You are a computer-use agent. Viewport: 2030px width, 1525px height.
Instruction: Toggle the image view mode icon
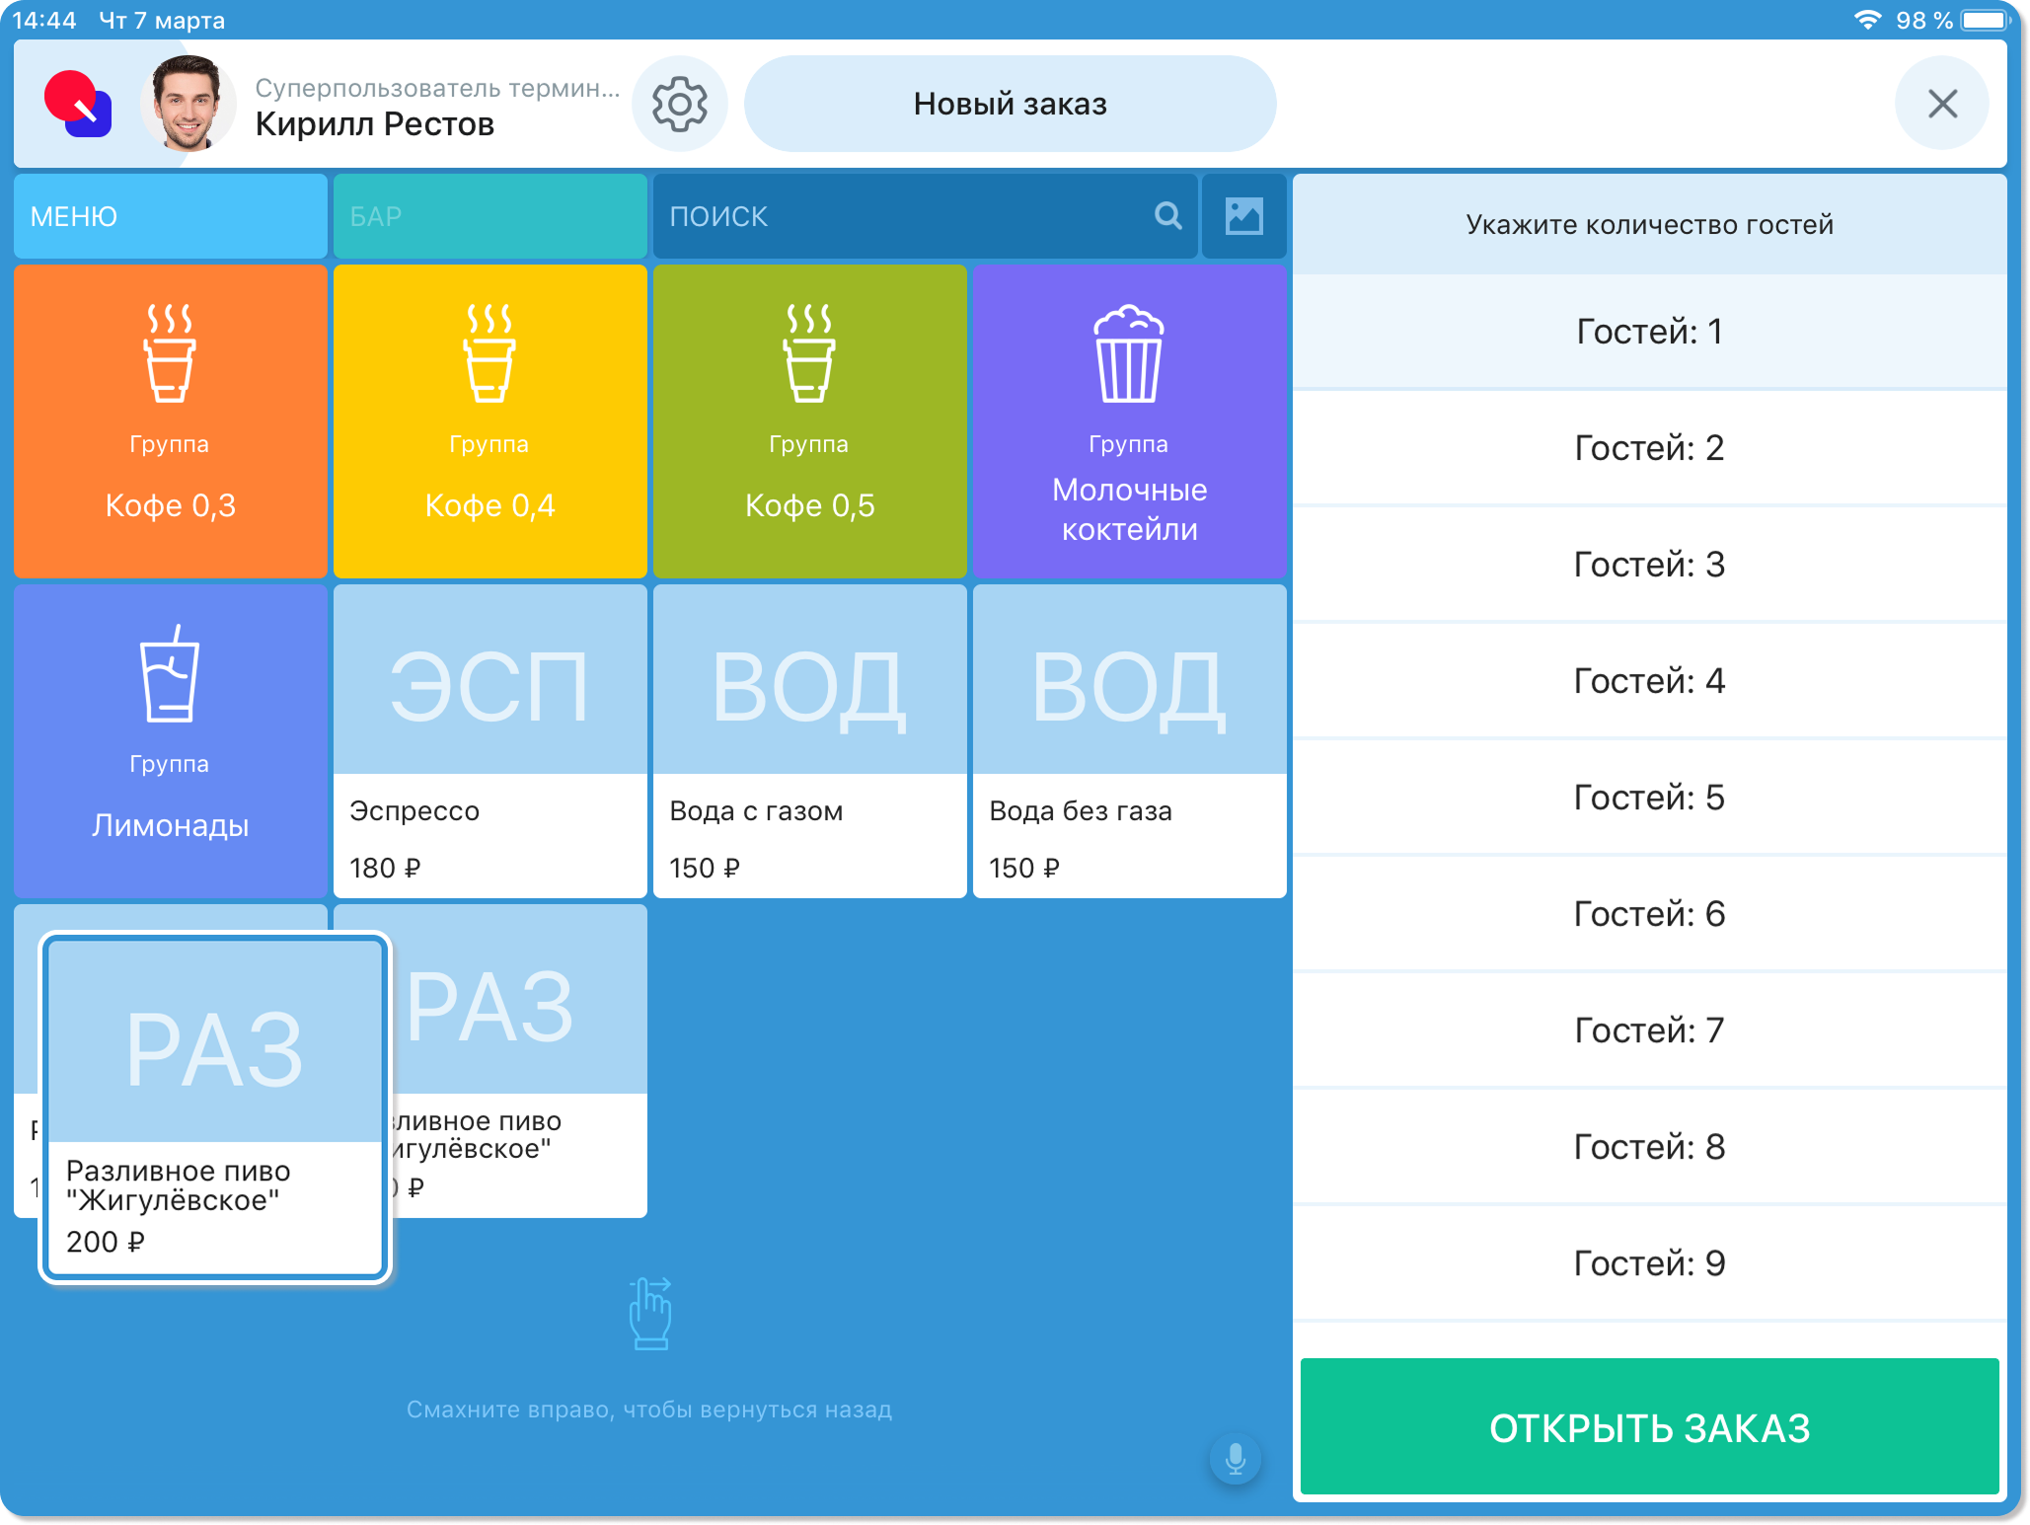[1243, 216]
